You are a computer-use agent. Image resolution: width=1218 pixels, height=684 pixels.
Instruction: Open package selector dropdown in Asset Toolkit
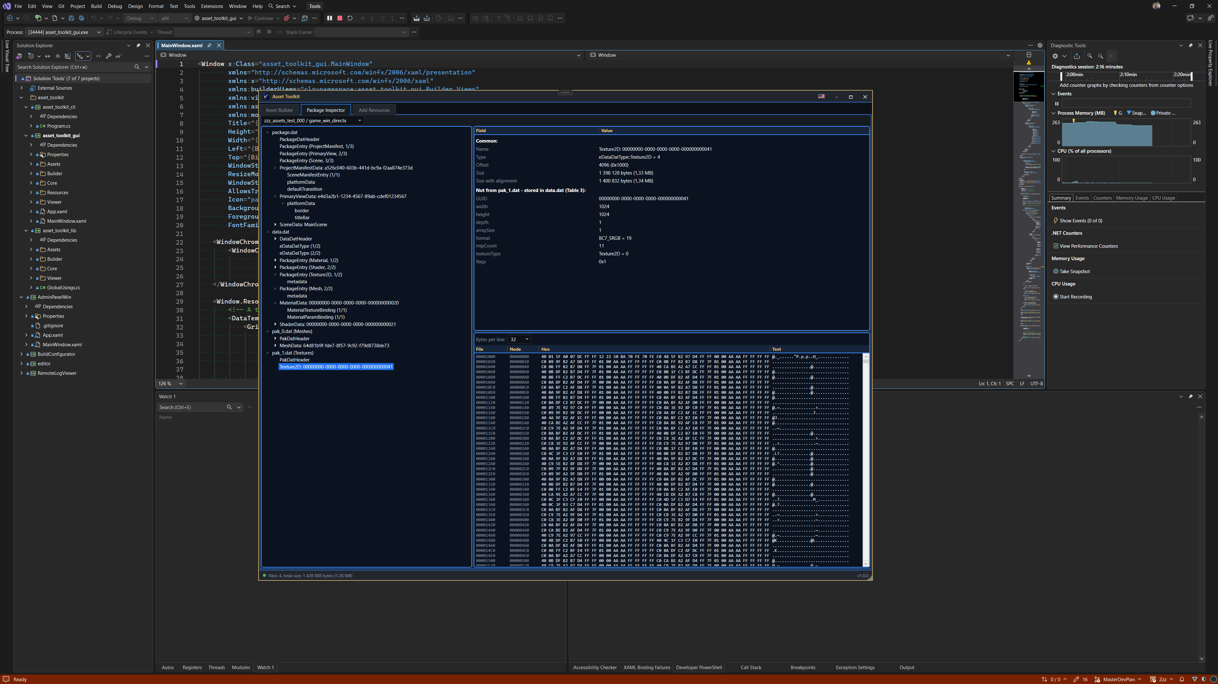(313, 121)
